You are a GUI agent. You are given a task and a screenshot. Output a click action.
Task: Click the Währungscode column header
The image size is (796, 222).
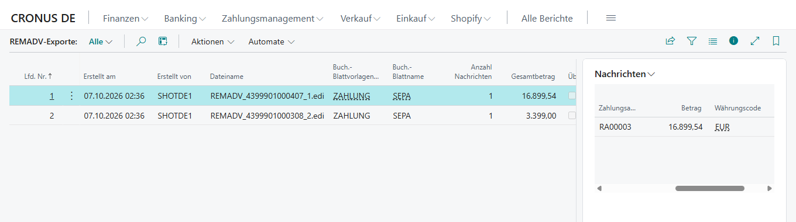pyautogui.click(x=737, y=108)
